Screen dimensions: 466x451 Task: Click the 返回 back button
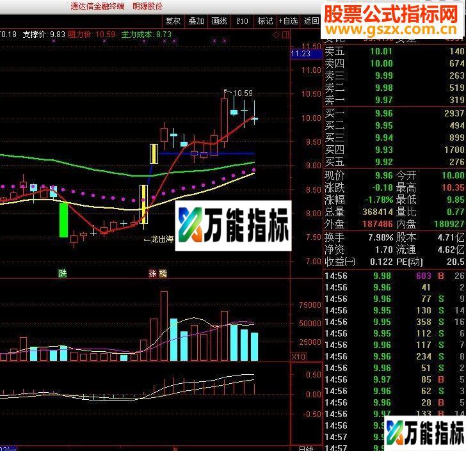coord(311,20)
